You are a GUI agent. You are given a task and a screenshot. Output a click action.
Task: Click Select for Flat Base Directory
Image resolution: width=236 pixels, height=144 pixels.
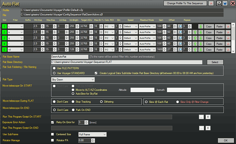tap(215, 62)
